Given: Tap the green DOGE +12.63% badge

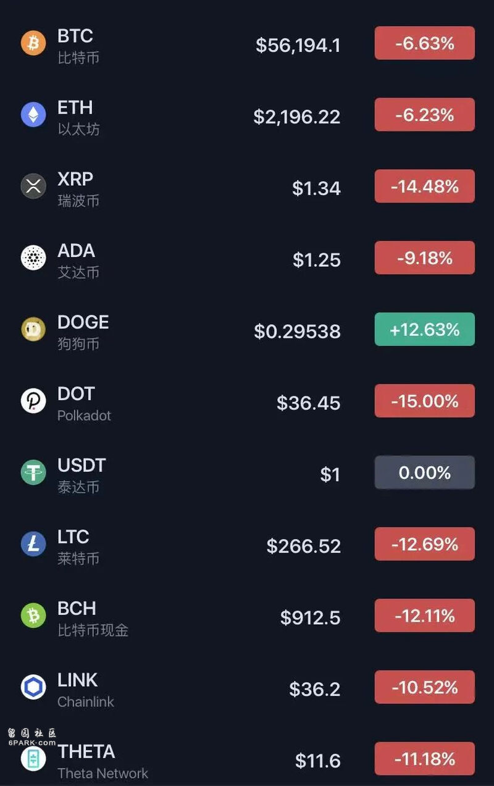Looking at the screenshot, I should click(x=425, y=329).
